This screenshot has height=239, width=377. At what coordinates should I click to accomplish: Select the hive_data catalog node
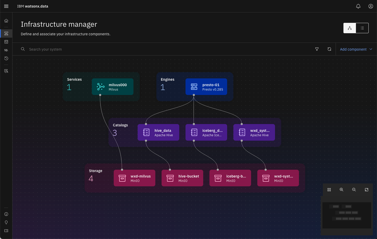(158, 132)
